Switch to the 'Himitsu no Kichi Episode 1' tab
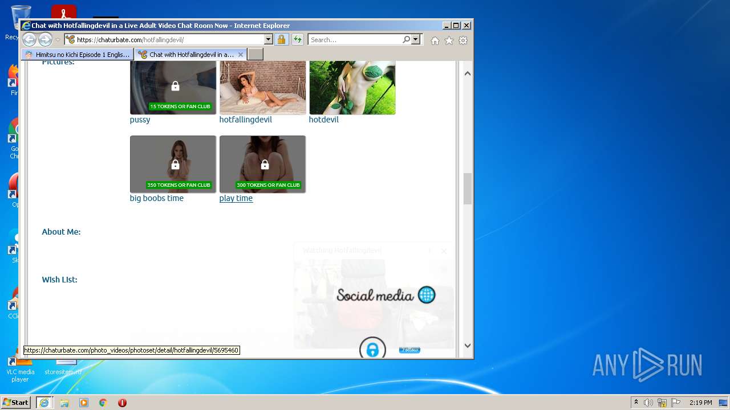Screen dimensions: 730x410 pos(78,55)
